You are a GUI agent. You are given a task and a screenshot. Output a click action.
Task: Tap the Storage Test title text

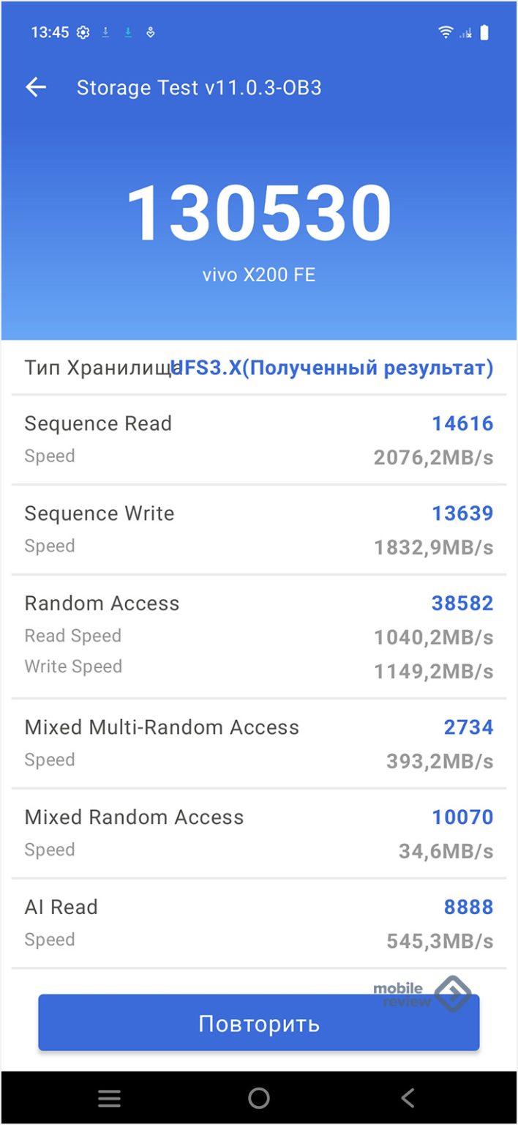(199, 88)
